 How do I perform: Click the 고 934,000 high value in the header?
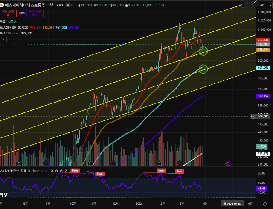[100, 5]
